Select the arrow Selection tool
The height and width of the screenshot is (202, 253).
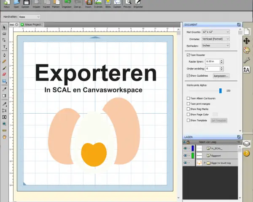4,27
